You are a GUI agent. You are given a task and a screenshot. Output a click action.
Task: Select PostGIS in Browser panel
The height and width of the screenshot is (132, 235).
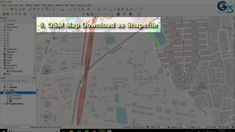pyautogui.click(x=10, y=55)
